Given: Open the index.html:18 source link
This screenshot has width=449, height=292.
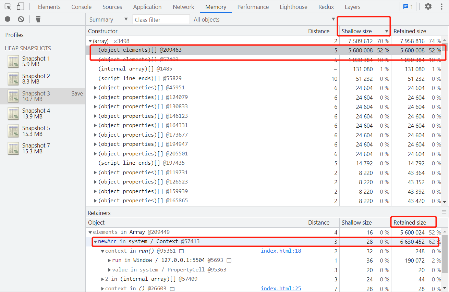Looking at the screenshot, I should pos(281,251).
